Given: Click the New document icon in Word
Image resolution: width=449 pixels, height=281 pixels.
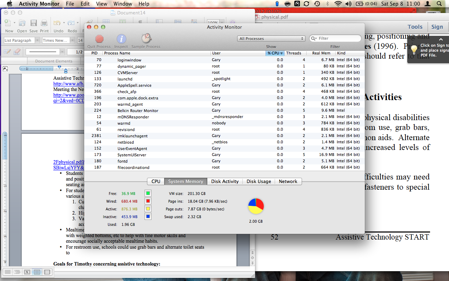Looking at the screenshot, I should (x=7, y=23).
